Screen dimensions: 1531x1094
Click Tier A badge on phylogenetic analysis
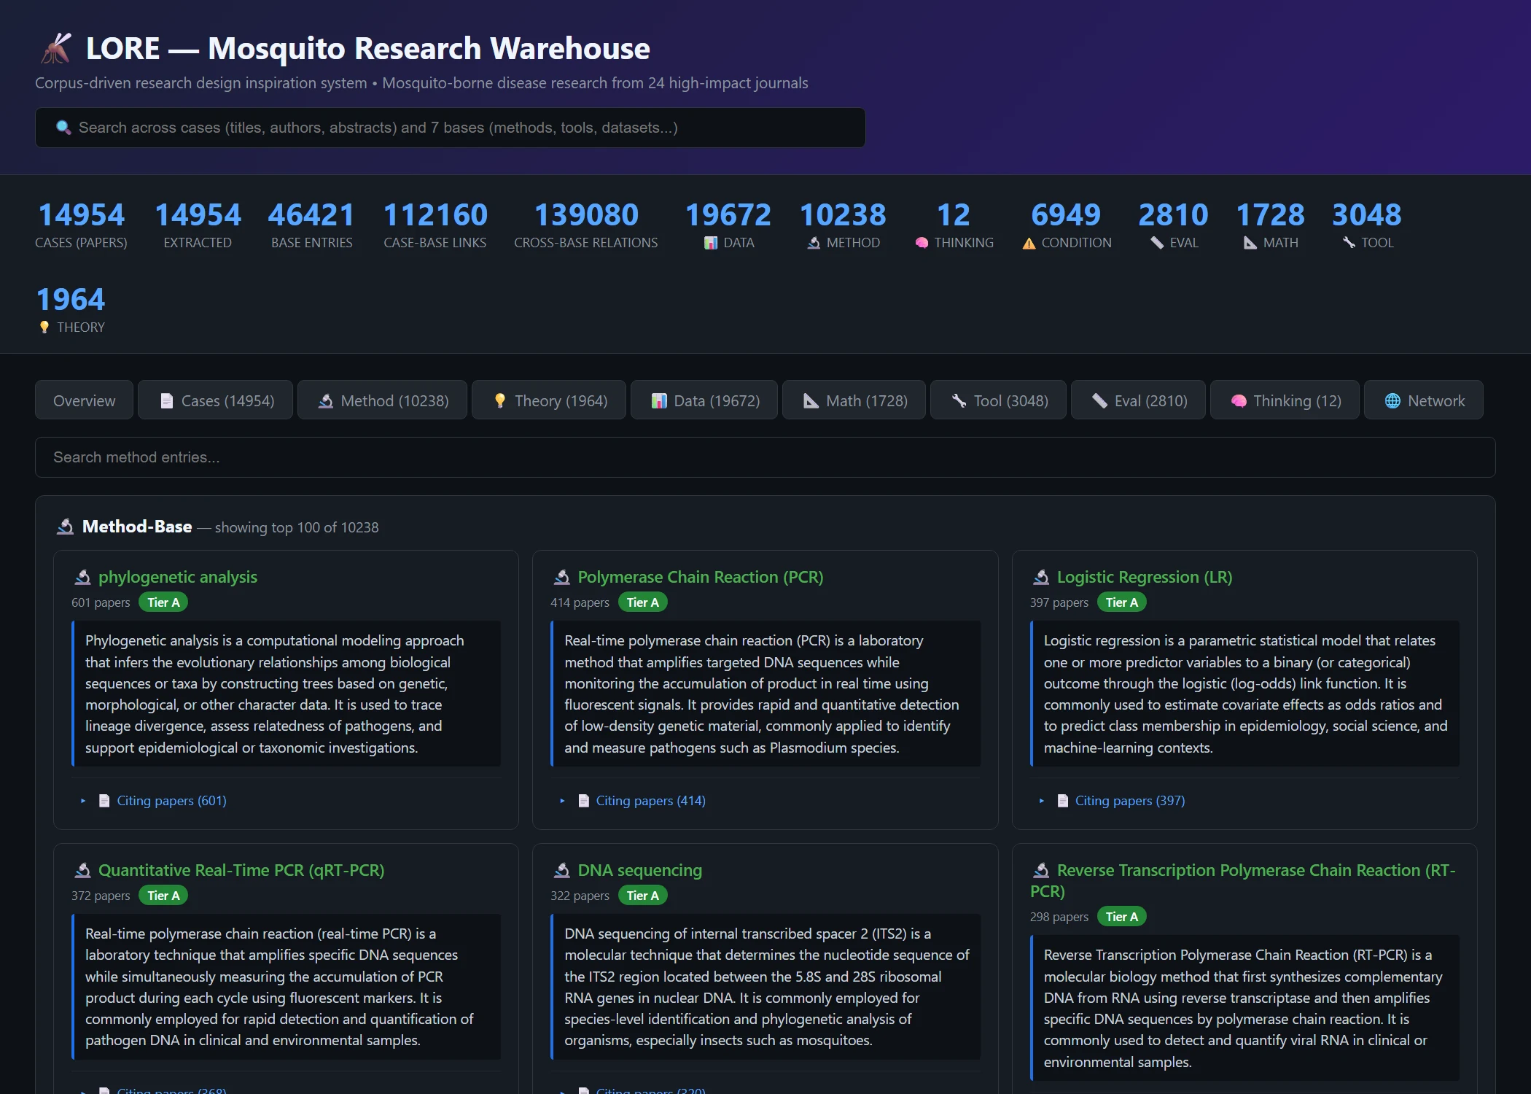[163, 602]
